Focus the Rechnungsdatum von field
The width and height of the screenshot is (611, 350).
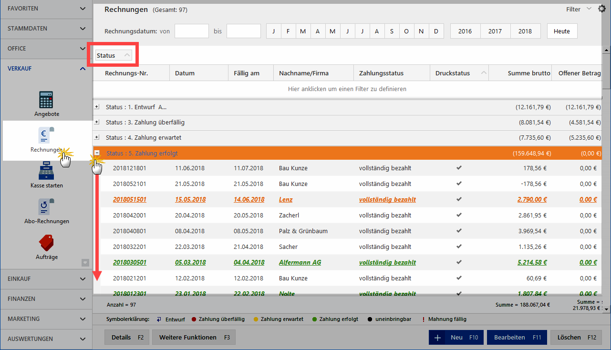(192, 31)
